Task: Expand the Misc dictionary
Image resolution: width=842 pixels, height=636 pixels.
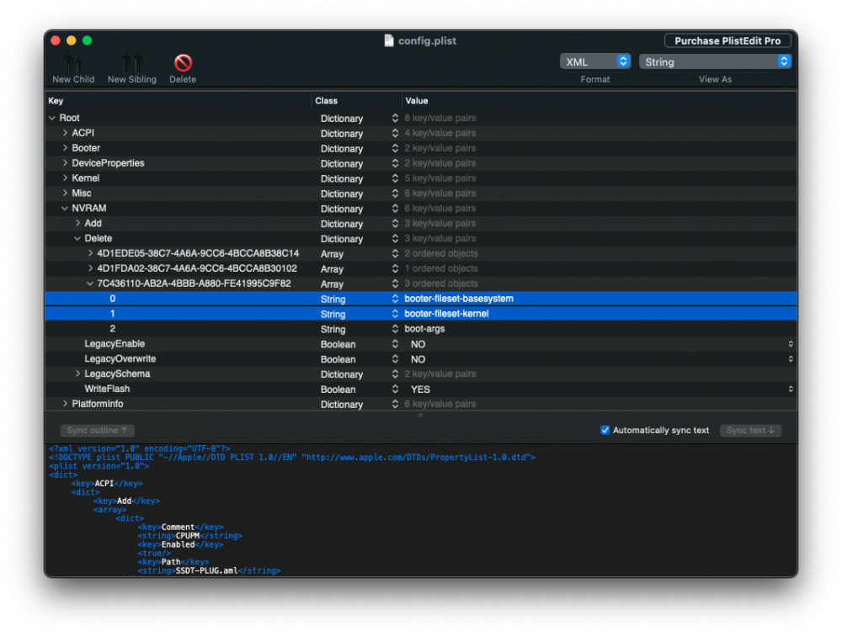Action: point(65,193)
